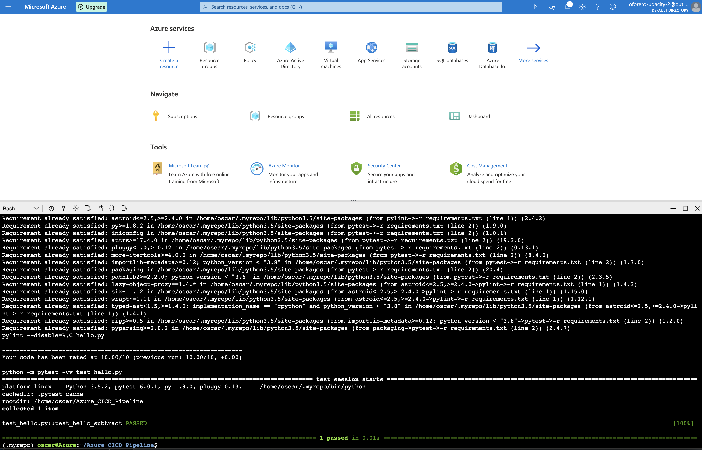The height and width of the screenshot is (450, 702).
Task: Open the Cloud Shell icon in header
Action: tap(537, 7)
